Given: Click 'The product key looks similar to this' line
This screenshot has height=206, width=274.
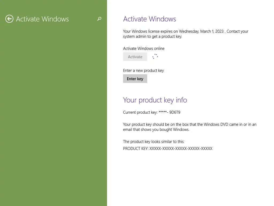Looking at the screenshot, I should 154,142.
